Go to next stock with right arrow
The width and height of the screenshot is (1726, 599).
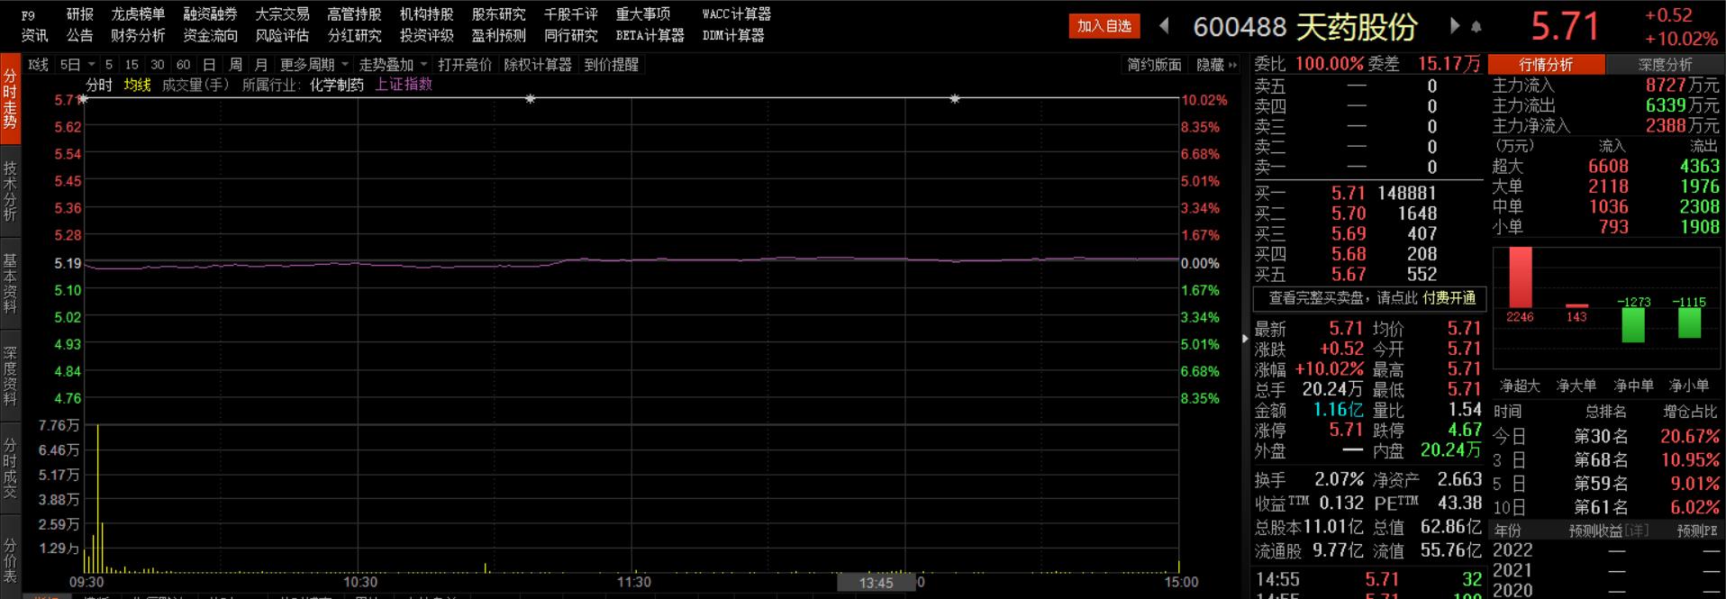[x=1454, y=26]
